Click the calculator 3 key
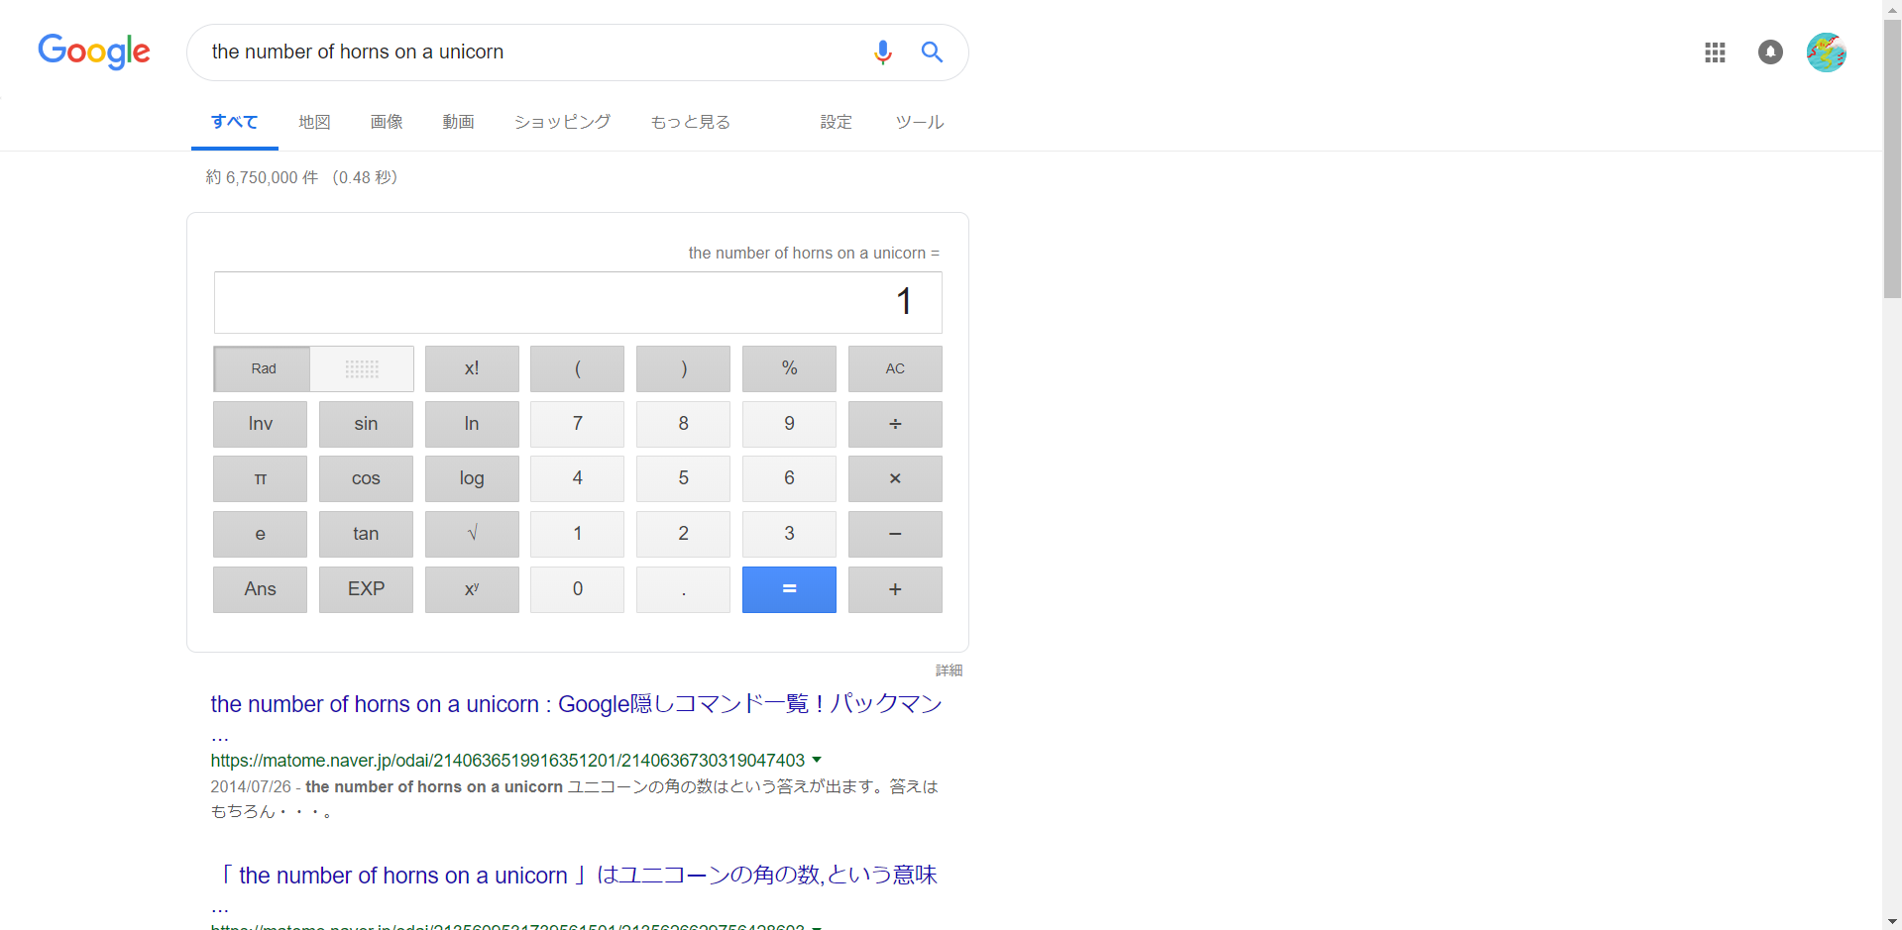 point(789,534)
